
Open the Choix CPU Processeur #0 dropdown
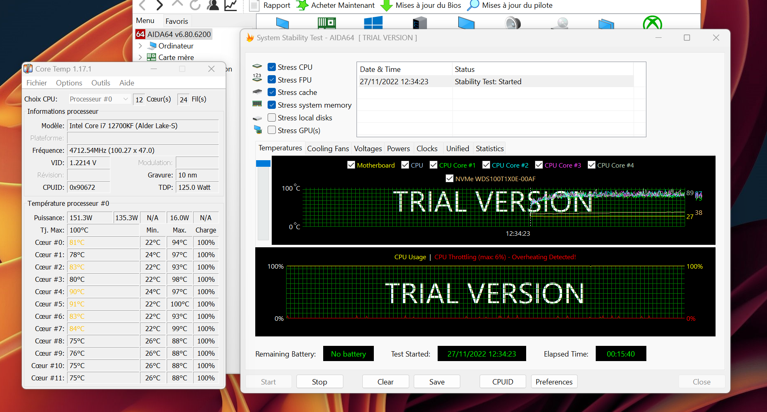[x=99, y=99]
